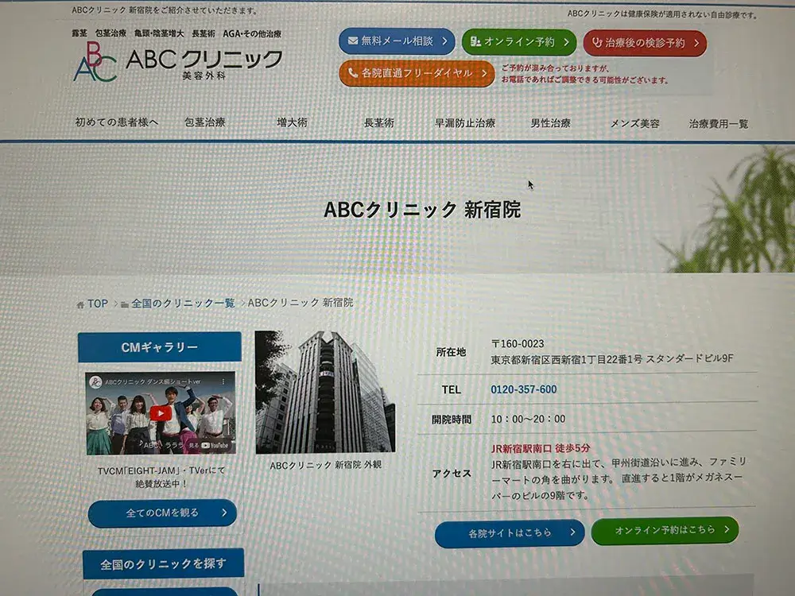Open the 増大術 navigation menu
The width and height of the screenshot is (795, 596).
(x=292, y=122)
